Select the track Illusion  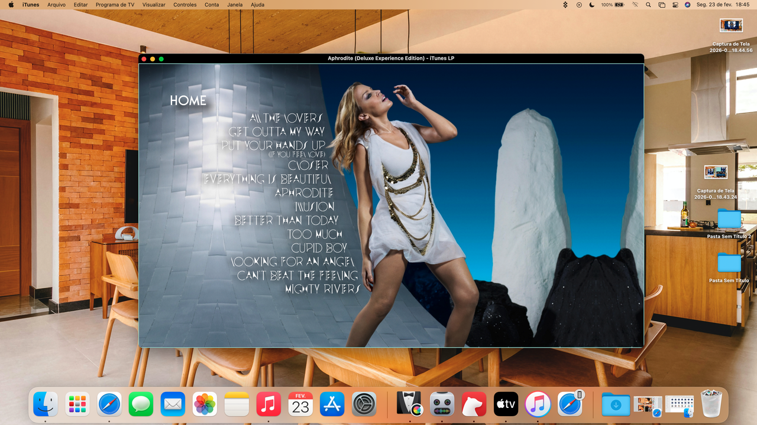(315, 207)
